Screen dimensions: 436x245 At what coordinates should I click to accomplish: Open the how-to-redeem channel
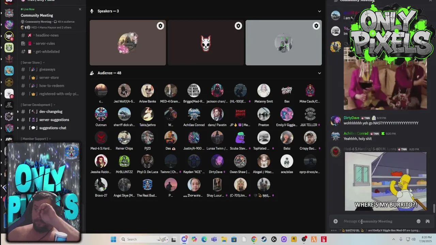(x=51, y=86)
